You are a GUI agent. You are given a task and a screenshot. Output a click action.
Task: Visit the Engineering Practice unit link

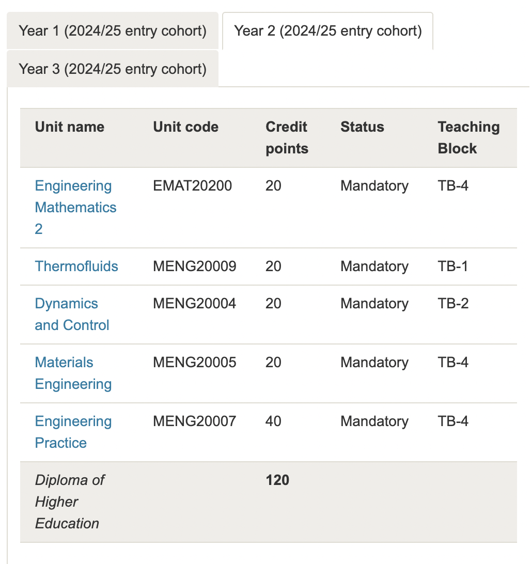(x=73, y=432)
